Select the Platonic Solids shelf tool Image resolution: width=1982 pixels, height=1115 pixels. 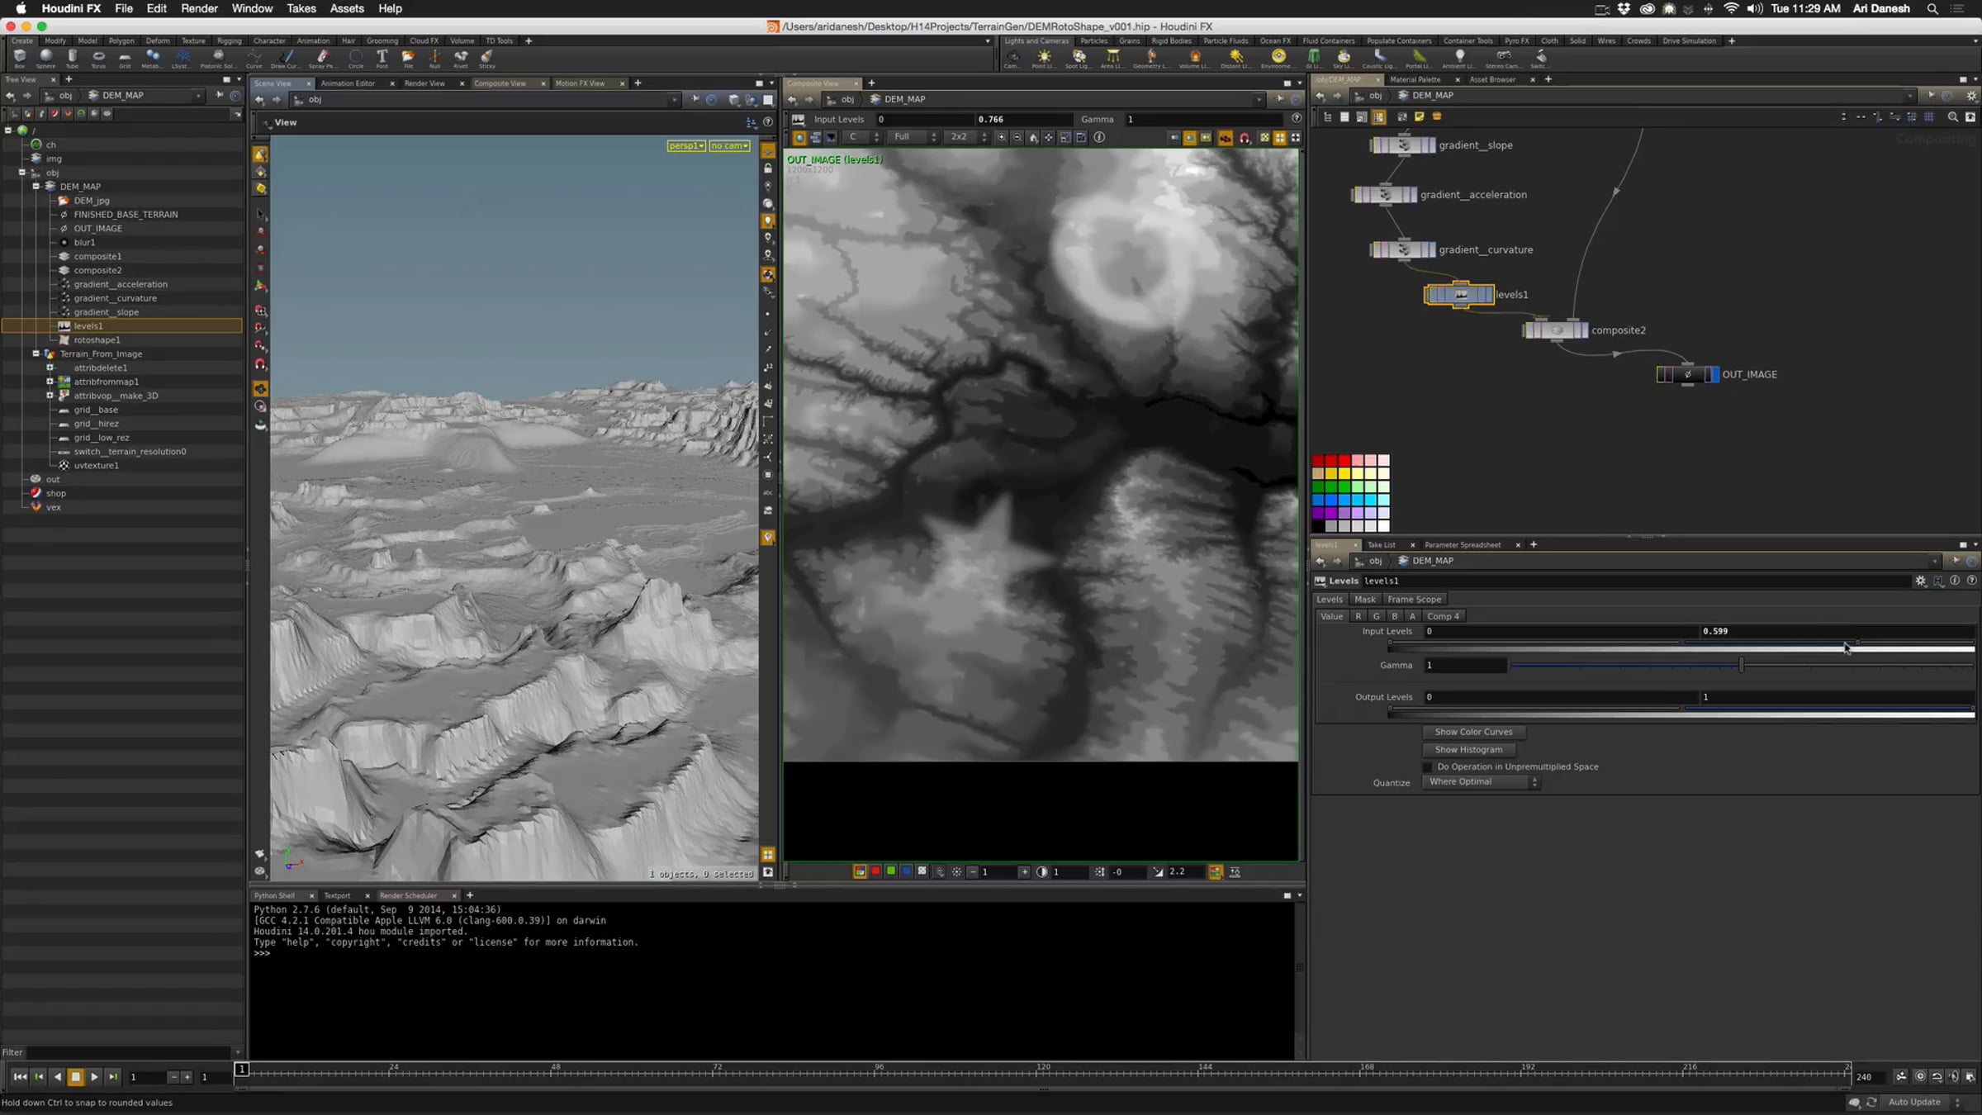click(x=218, y=58)
